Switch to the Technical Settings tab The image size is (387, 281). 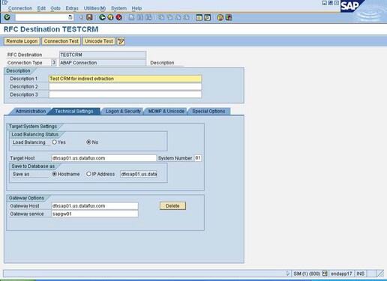pos(74,111)
